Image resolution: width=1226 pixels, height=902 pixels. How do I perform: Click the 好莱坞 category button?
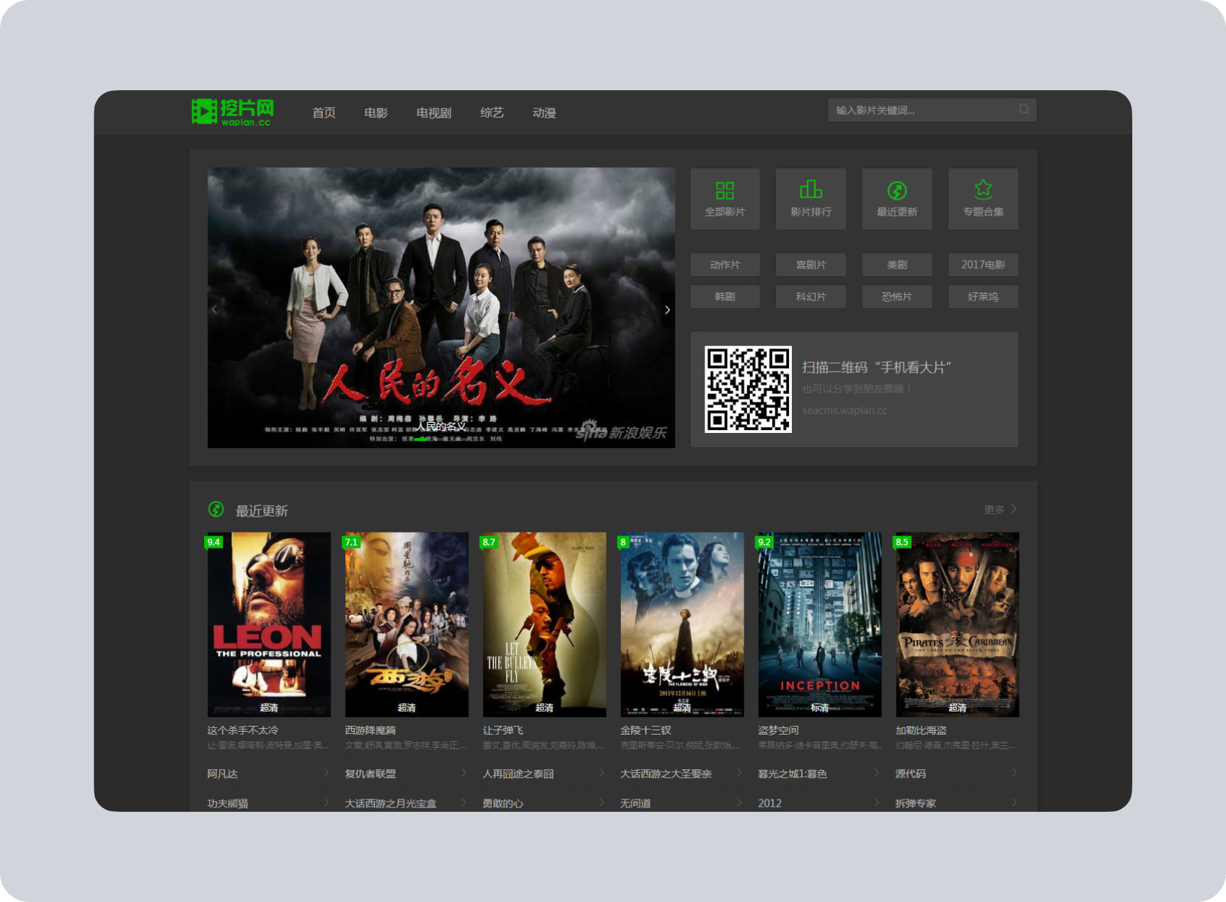(983, 297)
